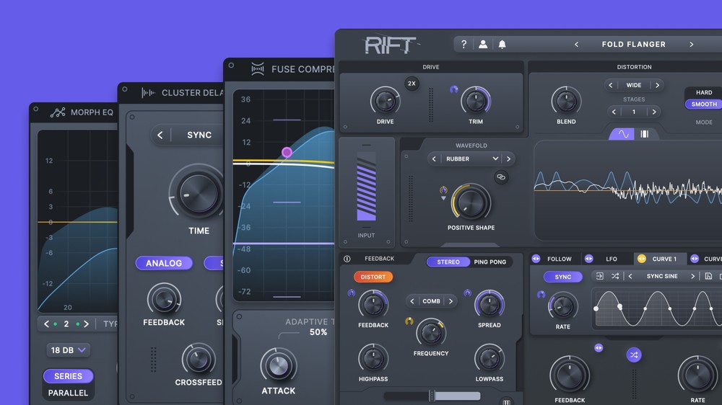Image resolution: width=722 pixels, height=405 pixels.
Task: Select Hard distortion mode
Action: (704, 92)
